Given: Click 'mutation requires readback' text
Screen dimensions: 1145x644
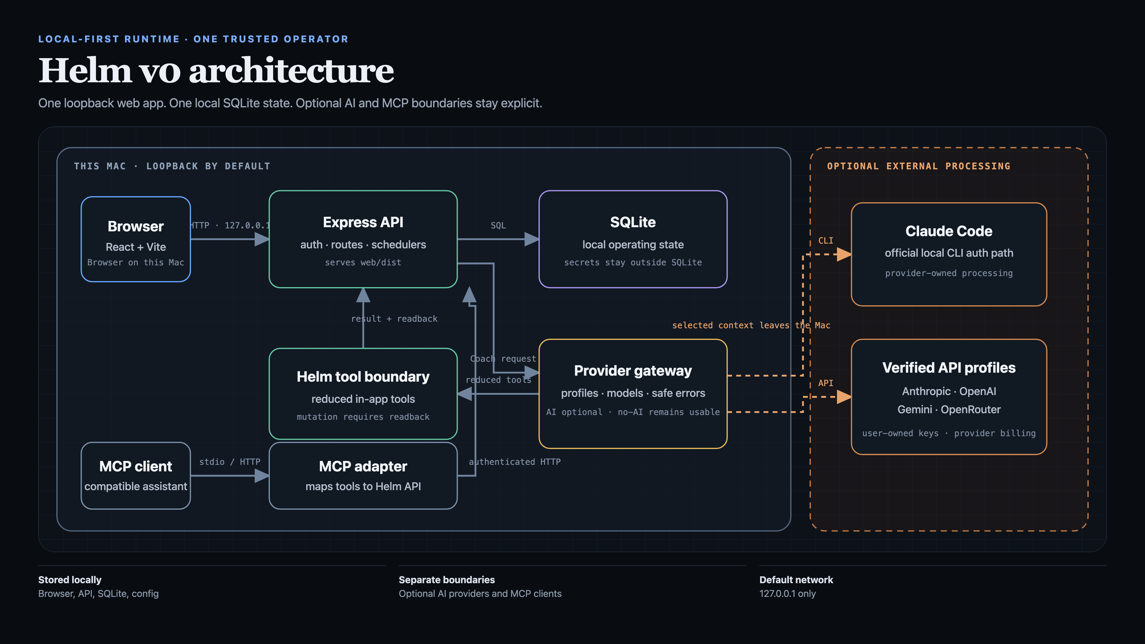Looking at the screenshot, I should [x=363, y=417].
